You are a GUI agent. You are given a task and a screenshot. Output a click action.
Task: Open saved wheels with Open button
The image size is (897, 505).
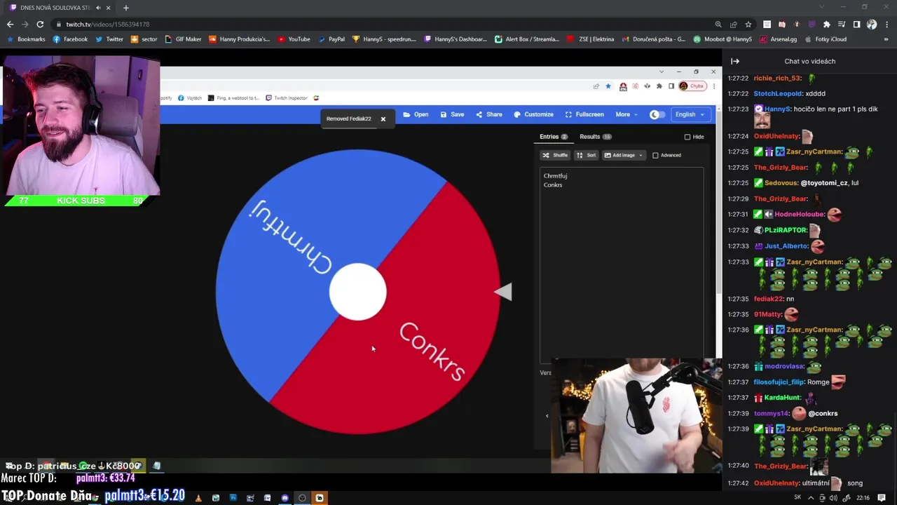click(416, 114)
